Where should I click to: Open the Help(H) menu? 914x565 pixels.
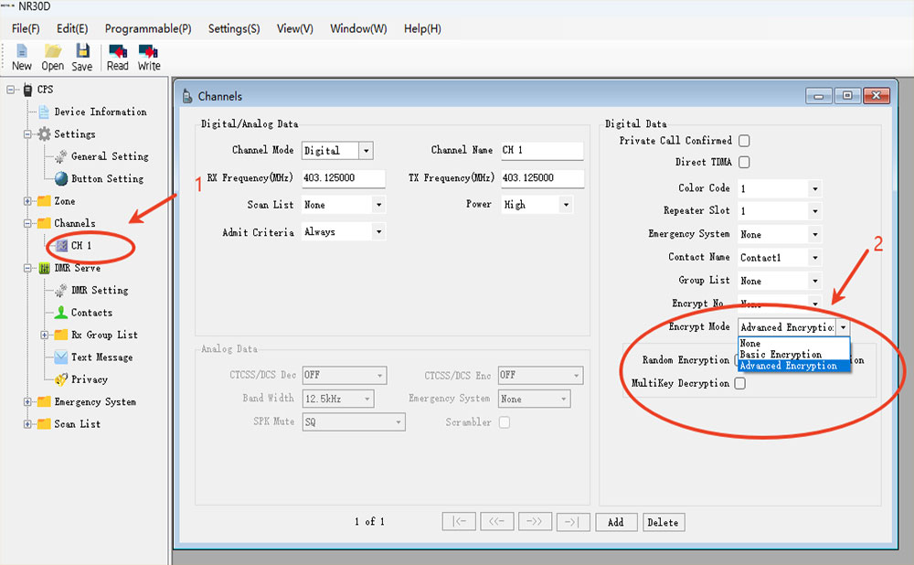coord(422,28)
